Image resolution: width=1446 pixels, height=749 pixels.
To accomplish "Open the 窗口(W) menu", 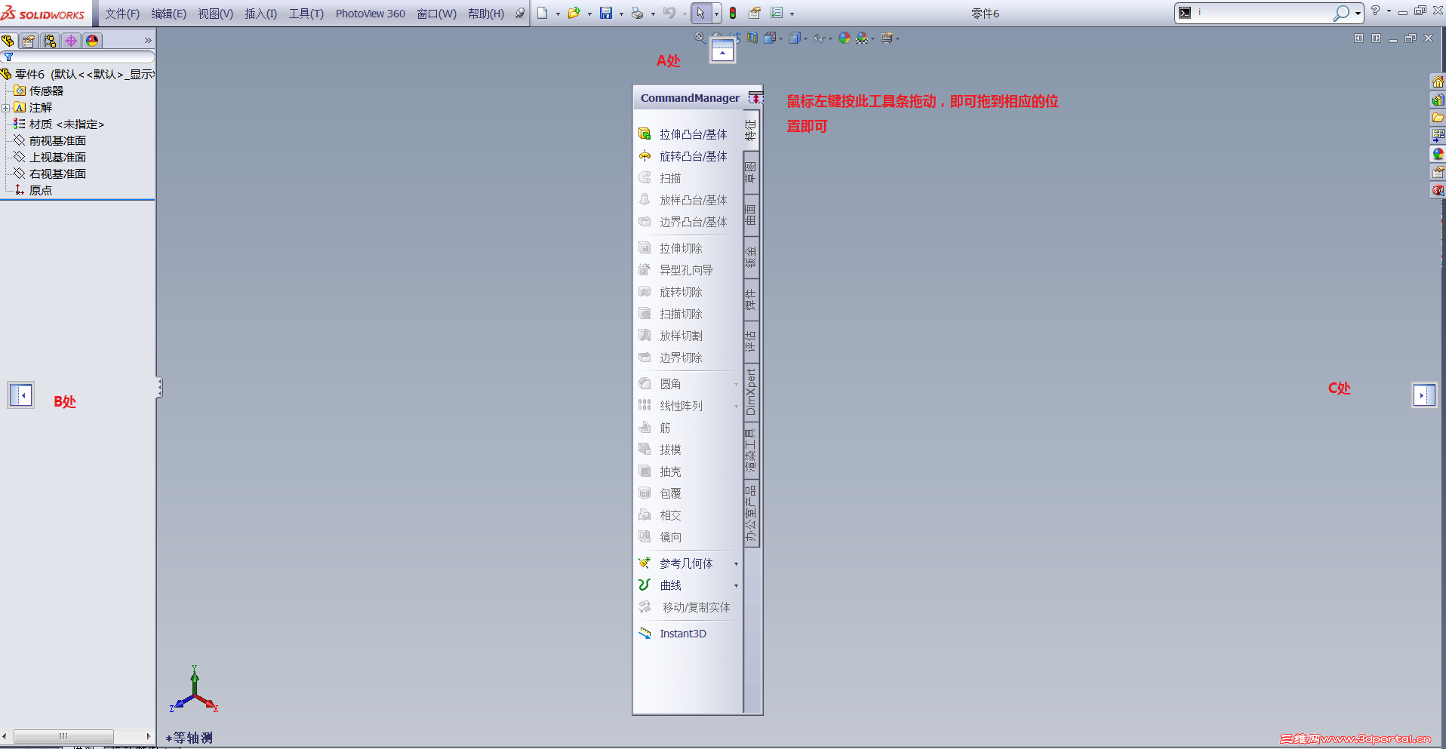I will click(x=437, y=14).
